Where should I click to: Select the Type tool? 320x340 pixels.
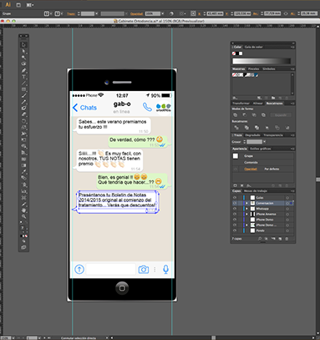tap(23, 77)
